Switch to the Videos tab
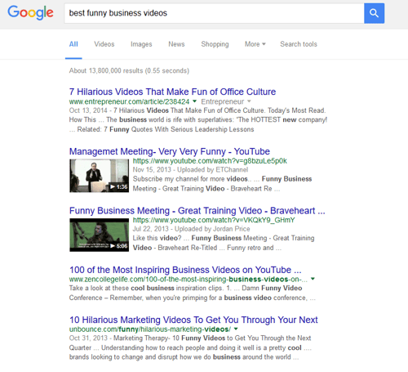The height and width of the screenshot is (372, 408). coord(104,44)
